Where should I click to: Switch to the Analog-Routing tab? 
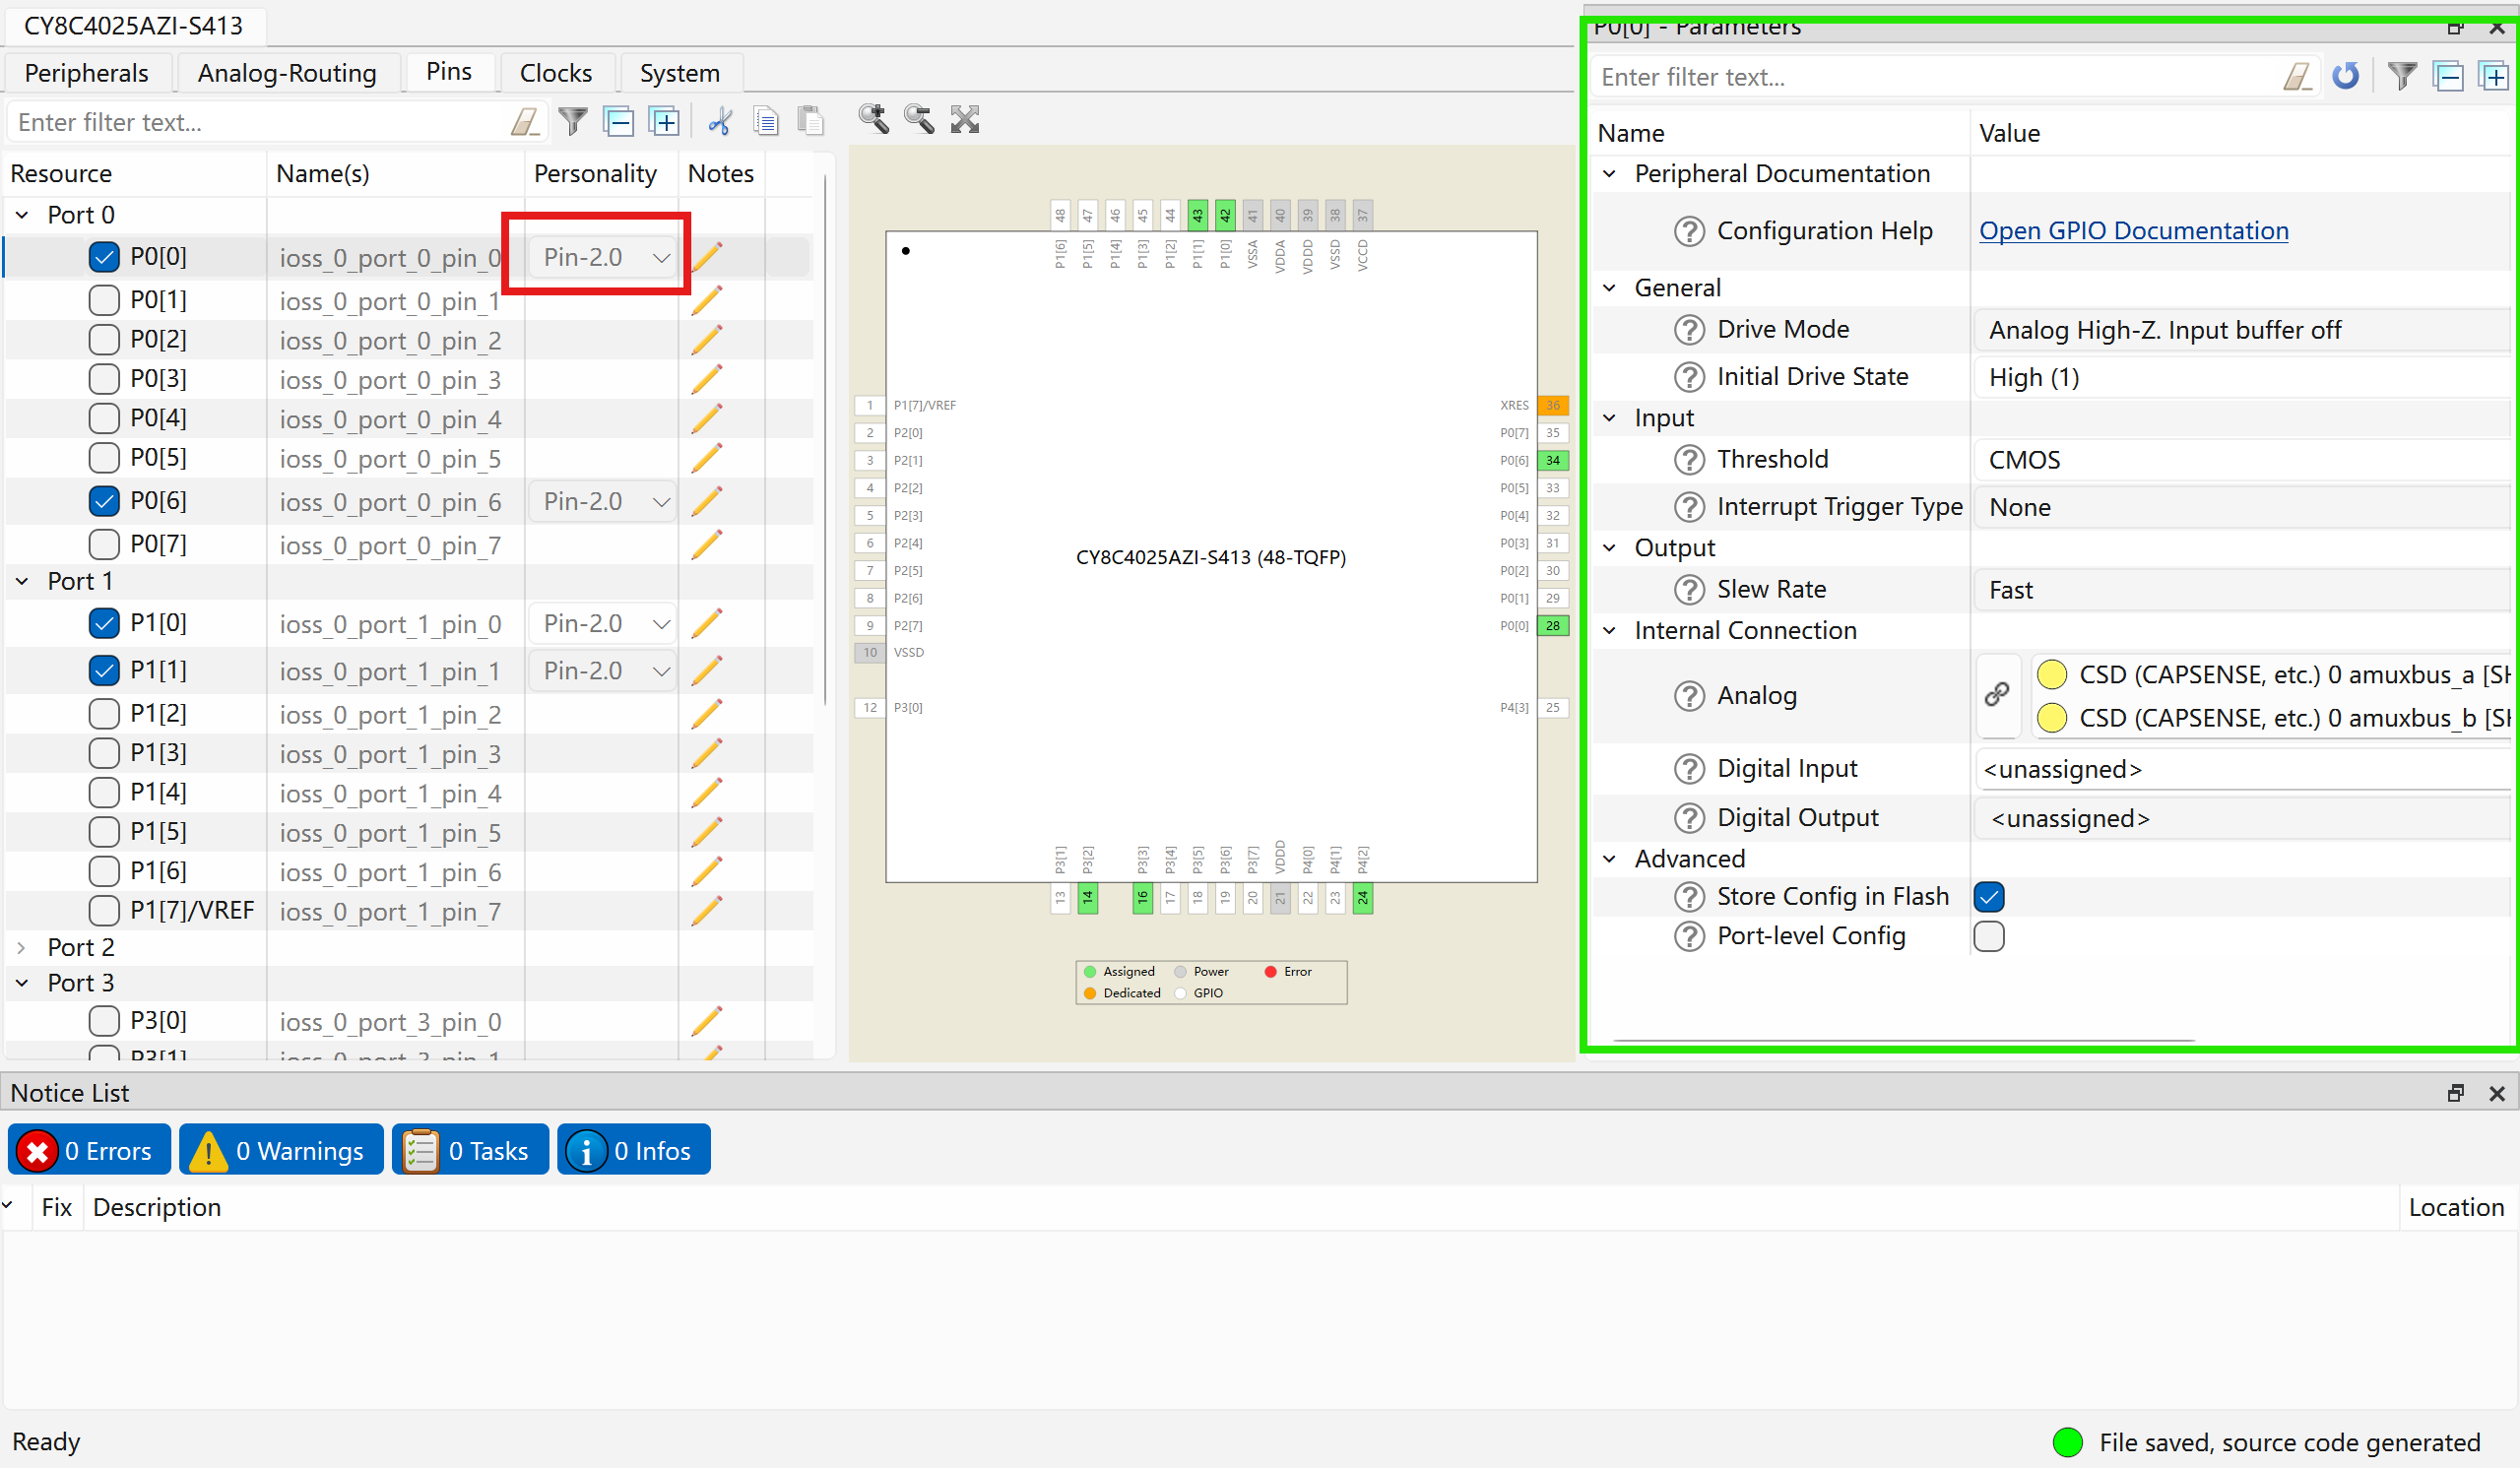click(287, 73)
